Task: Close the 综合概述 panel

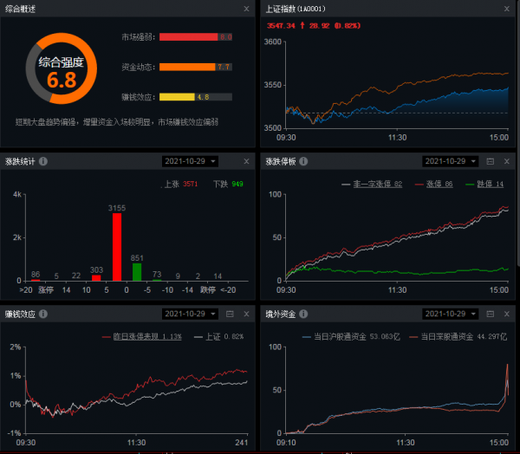Action: [246, 9]
